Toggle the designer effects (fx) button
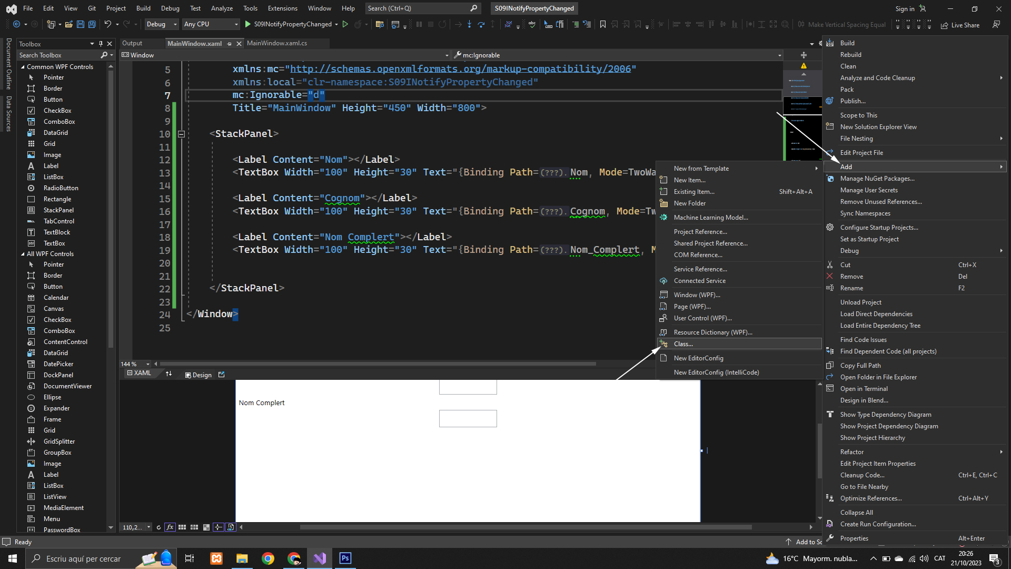 [x=170, y=527]
